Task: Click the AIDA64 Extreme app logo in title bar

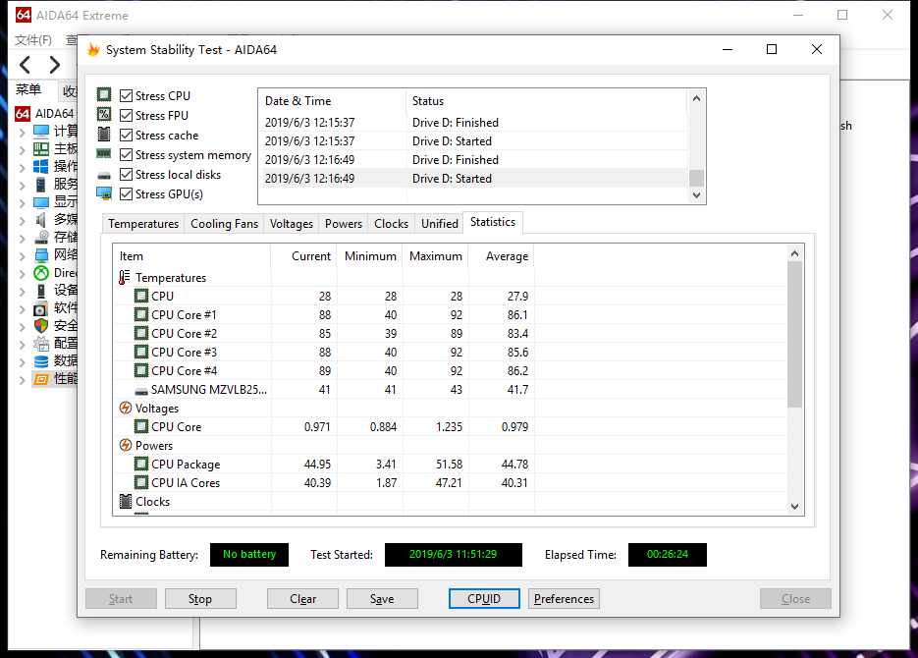Action: [24, 15]
